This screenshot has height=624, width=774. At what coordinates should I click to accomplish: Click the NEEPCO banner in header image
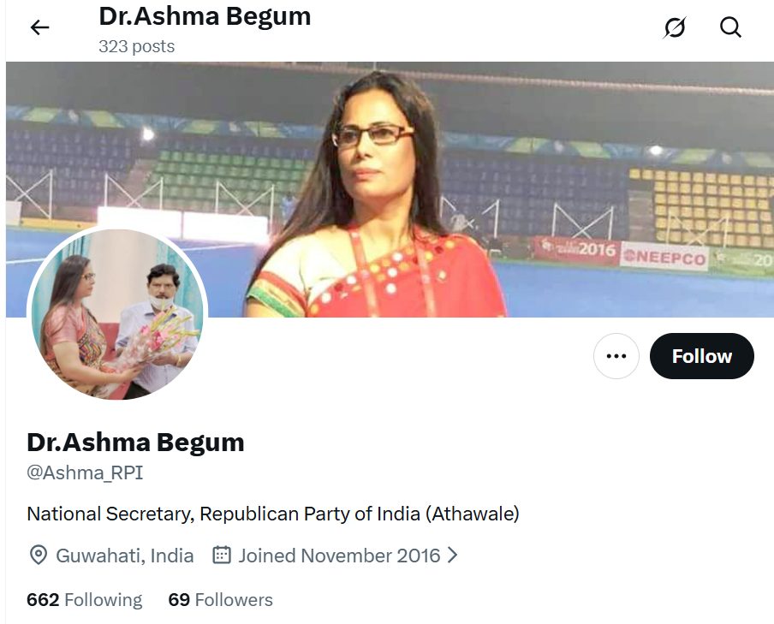[x=664, y=257]
